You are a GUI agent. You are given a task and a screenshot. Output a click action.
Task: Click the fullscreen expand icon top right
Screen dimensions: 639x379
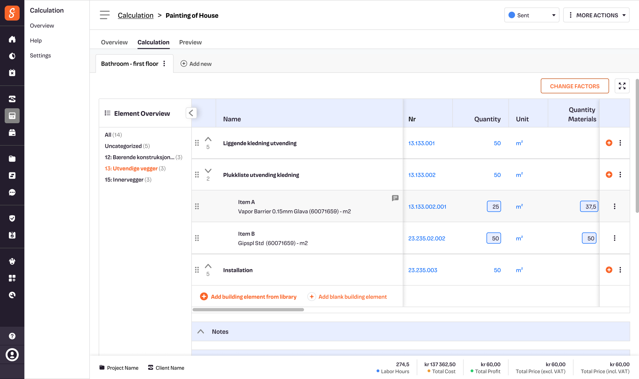coord(622,86)
